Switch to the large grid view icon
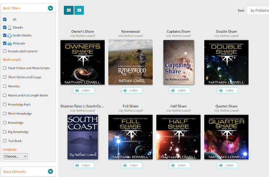This screenshot has width=269, height=177. (79, 10)
